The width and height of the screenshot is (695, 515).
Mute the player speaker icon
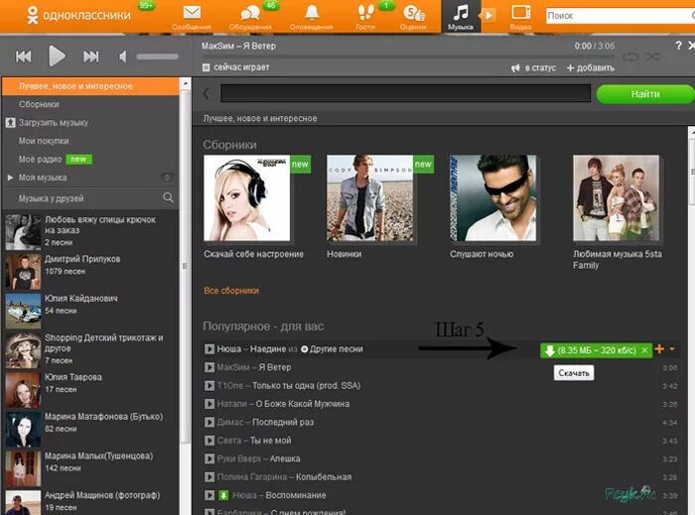tap(123, 57)
